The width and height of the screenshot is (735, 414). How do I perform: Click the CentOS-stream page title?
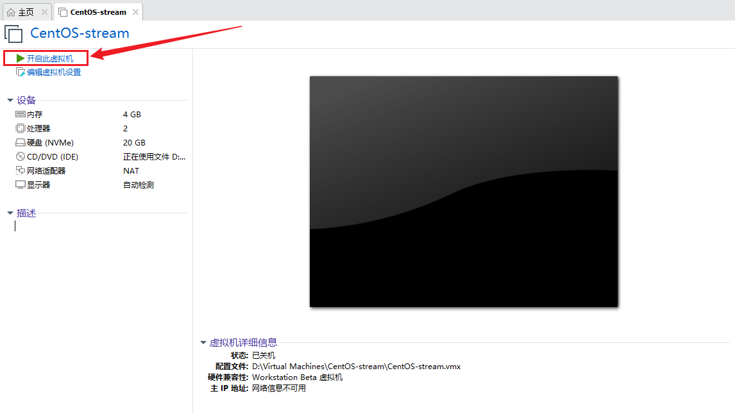click(80, 33)
